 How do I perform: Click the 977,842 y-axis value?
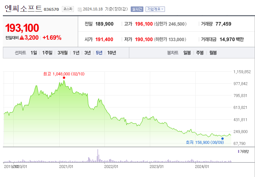[x=241, y=84]
